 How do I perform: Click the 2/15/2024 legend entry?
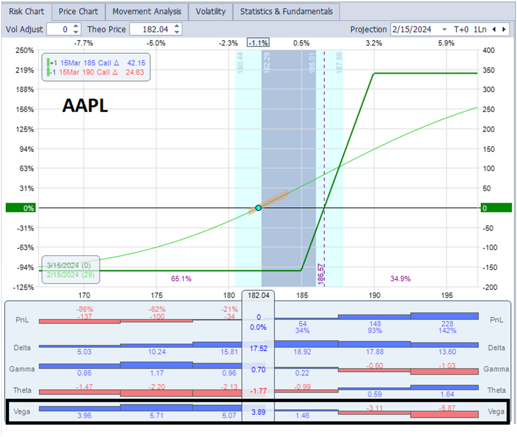tap(68, 274)
